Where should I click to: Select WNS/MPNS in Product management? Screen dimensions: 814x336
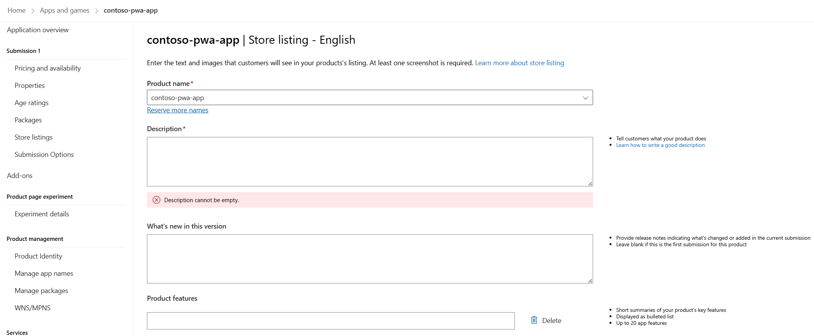point(33,308)
